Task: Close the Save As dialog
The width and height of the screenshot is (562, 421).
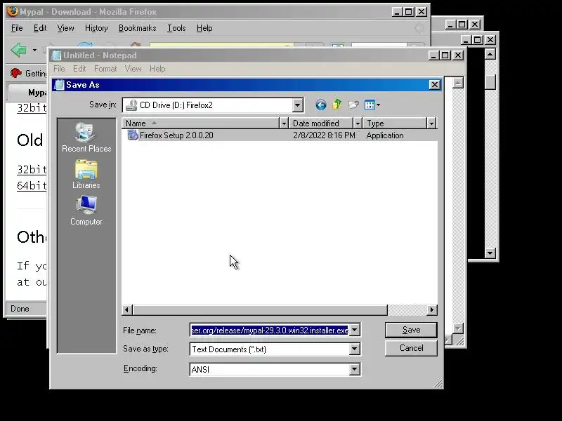Action: click(434, 85)
